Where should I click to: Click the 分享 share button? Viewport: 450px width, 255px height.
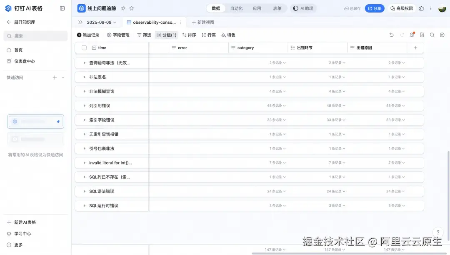374,8
